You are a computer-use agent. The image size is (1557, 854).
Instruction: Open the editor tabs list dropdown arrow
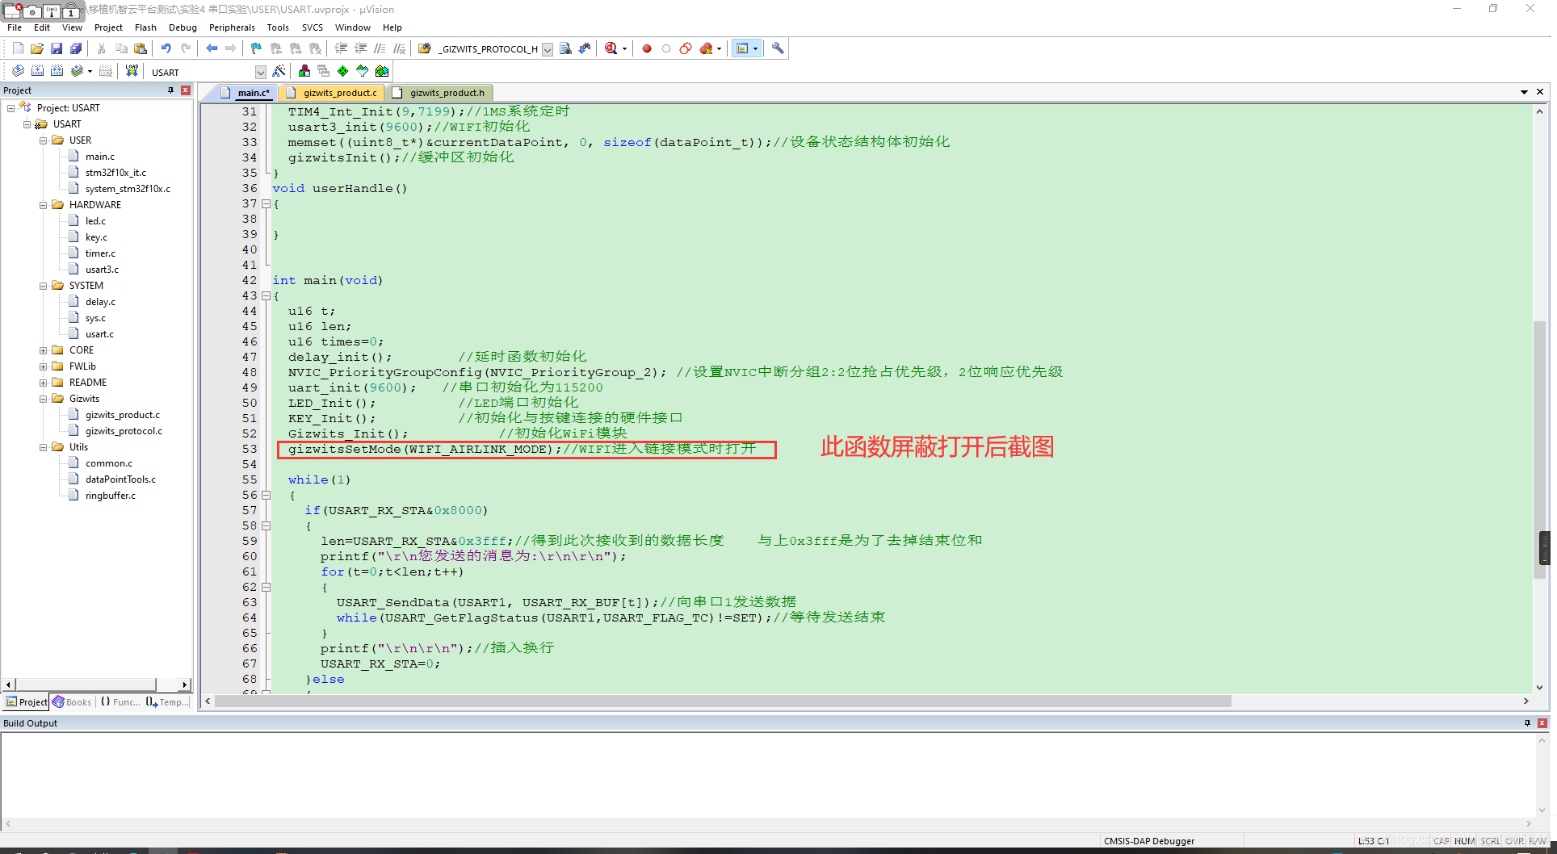click(1524, 92)
